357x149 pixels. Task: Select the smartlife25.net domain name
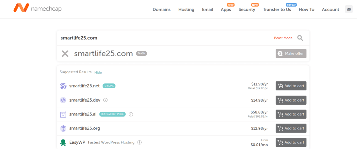(x=84, y=86)
